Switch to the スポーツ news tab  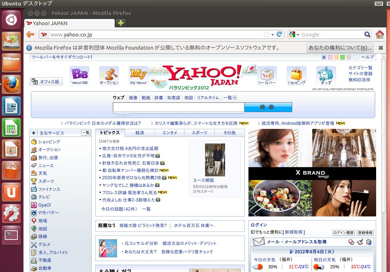(199, 133)
